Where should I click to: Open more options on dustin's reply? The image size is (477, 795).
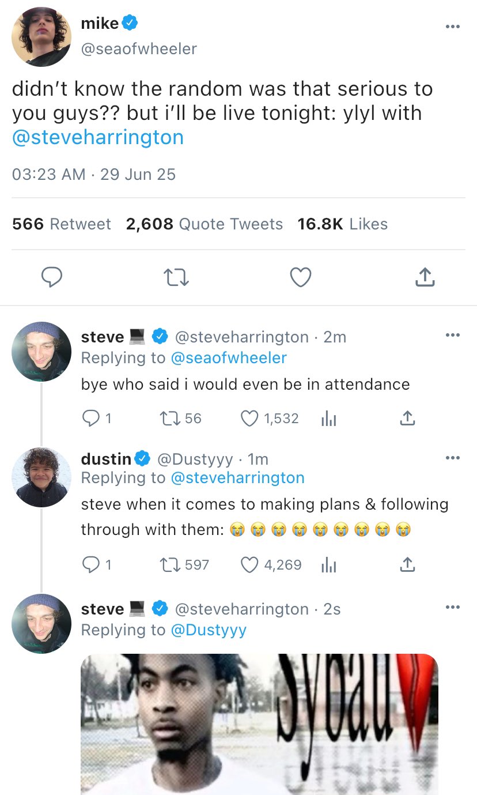click(x=453, y=458)
